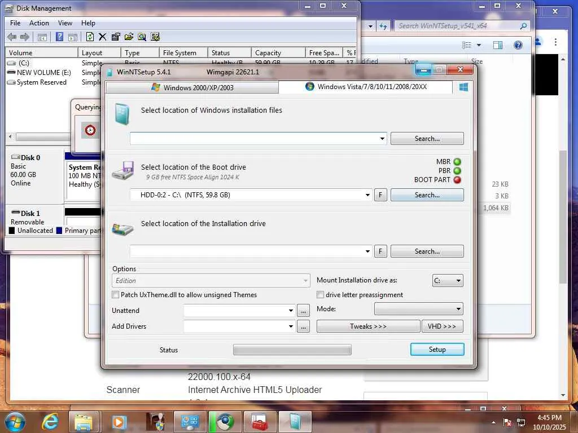Open Action menu in Disk Management
The width and height of the screenshot is (578, 433).
click(39, 23)
